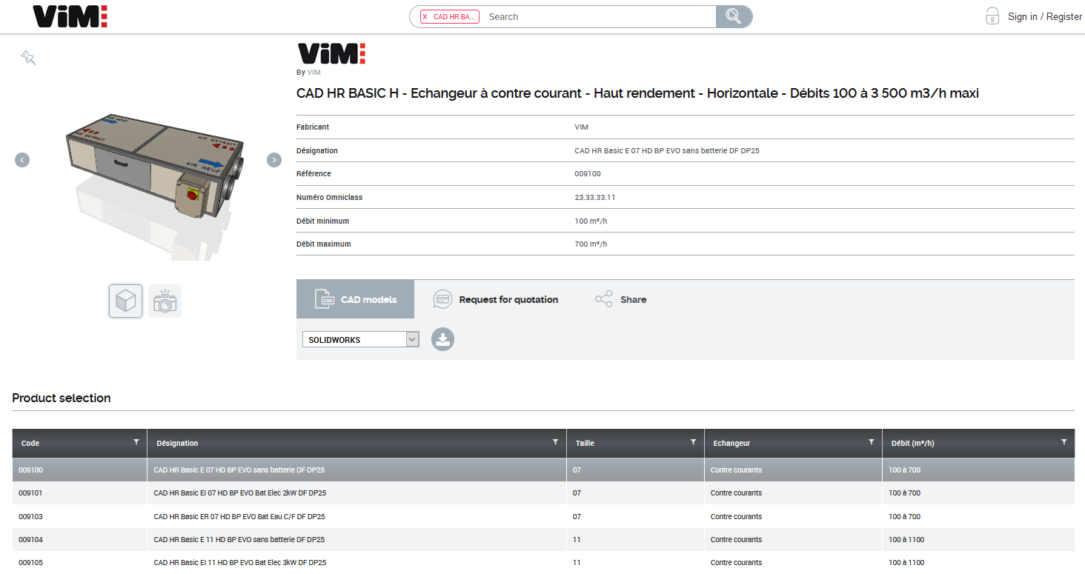Open the Echangeur column filter

(x=871, y=442)
